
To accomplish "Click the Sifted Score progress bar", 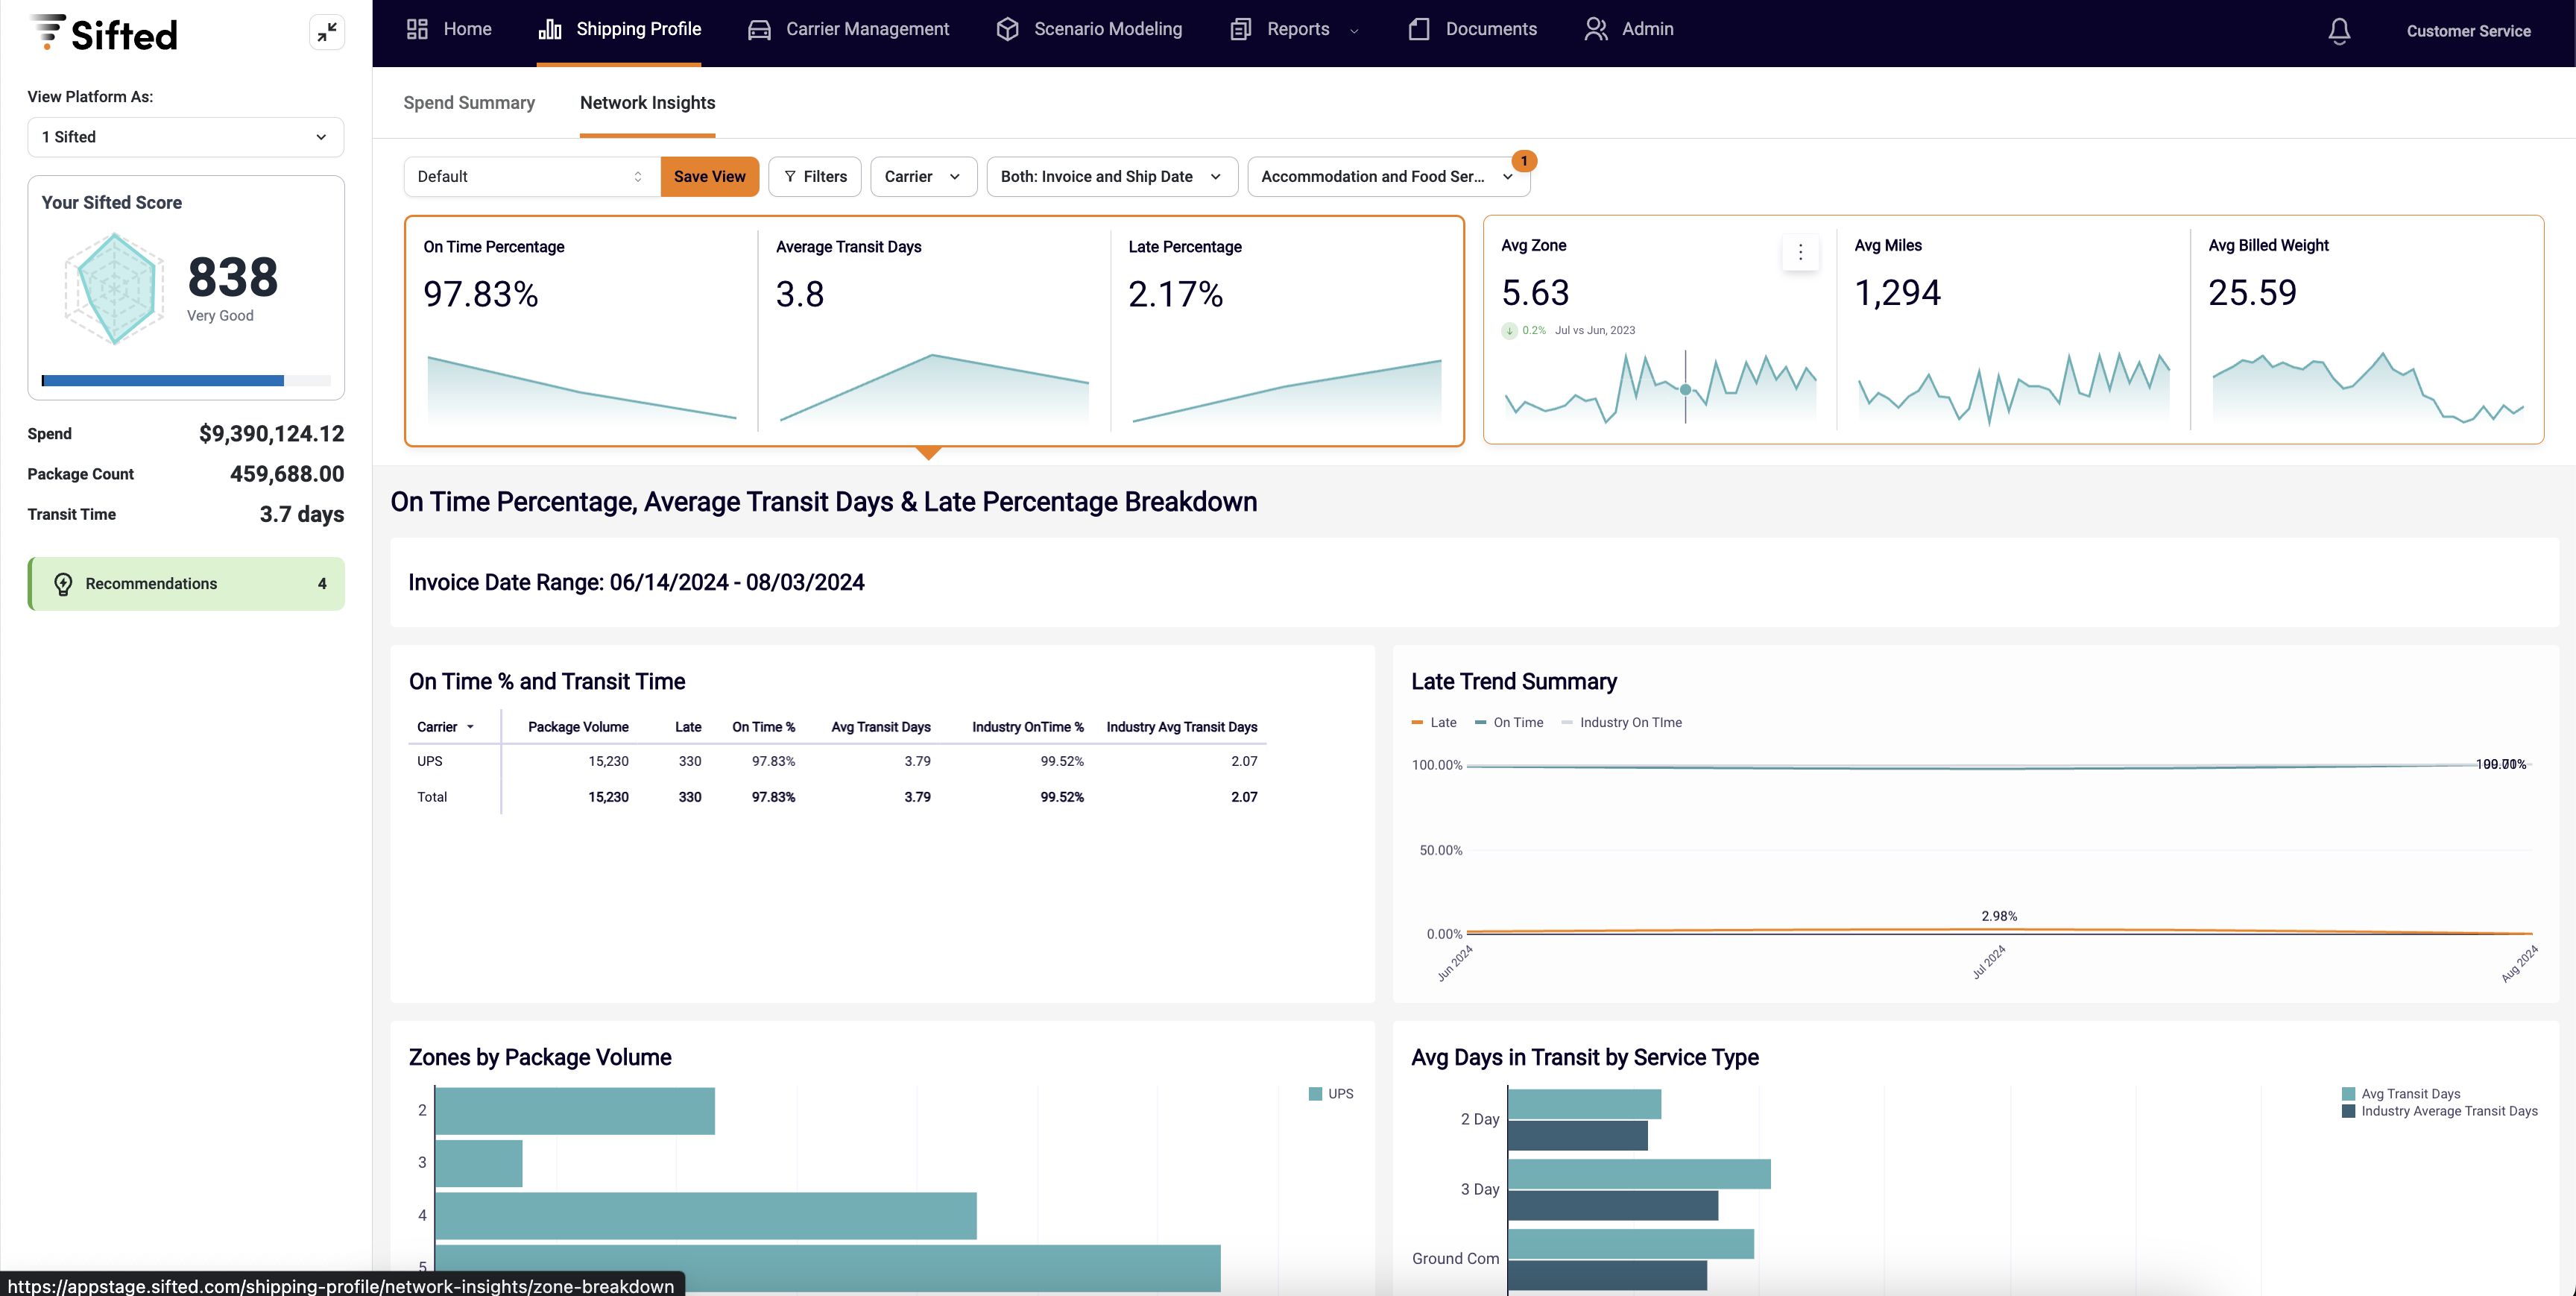I will coord(186,380).
